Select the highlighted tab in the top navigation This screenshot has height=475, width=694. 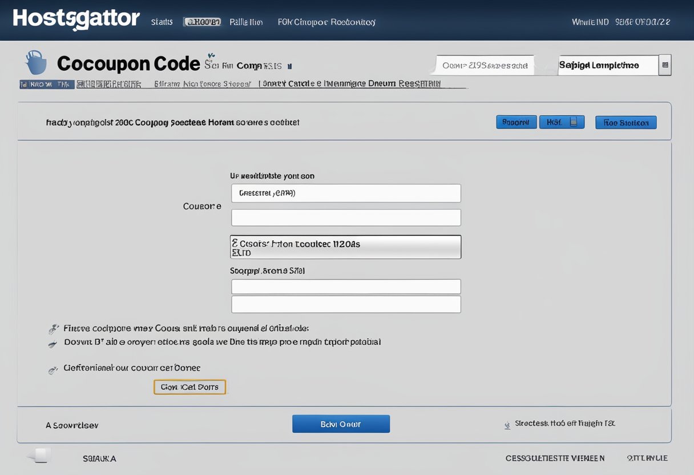202,22
